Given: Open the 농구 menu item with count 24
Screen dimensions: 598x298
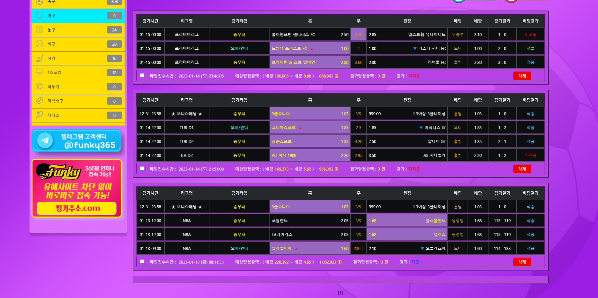Looking at the screenshot, I should (x=78, y=30).
